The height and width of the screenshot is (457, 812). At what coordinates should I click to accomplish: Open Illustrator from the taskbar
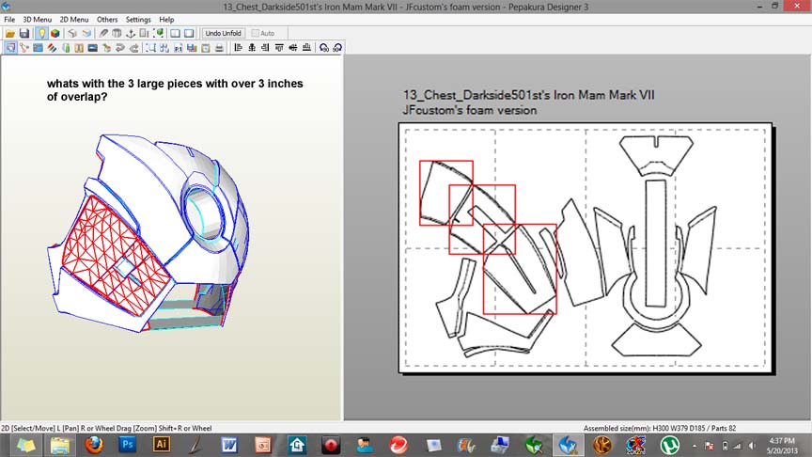pyautogui.click(x=161, y=445)
